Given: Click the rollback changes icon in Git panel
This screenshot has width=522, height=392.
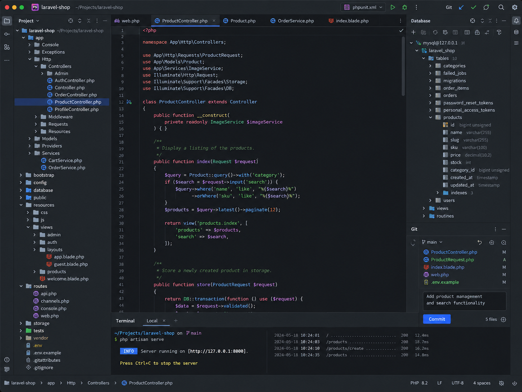Looking at the screenshot, I should (479, 242).
